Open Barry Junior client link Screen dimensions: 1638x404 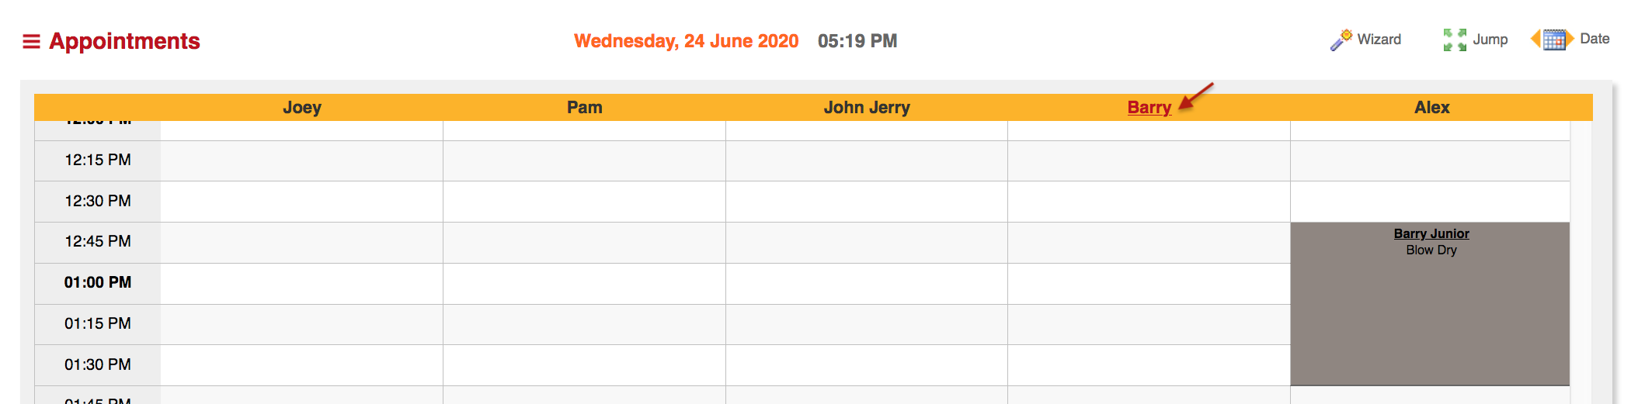[1431, 233]
